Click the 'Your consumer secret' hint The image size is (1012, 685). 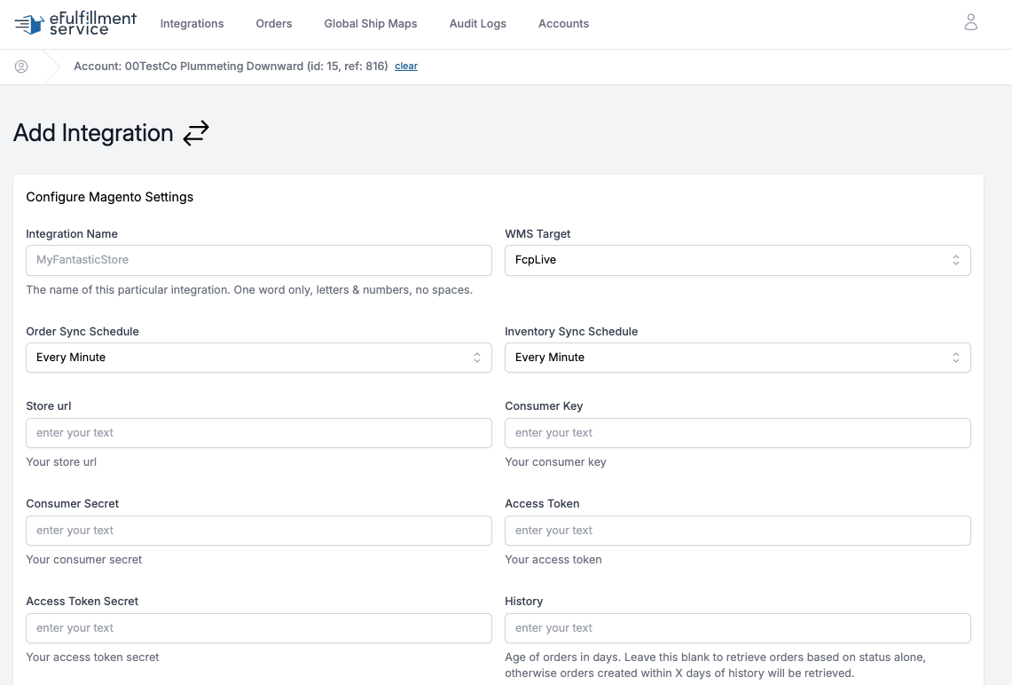[x=84, y=560]
